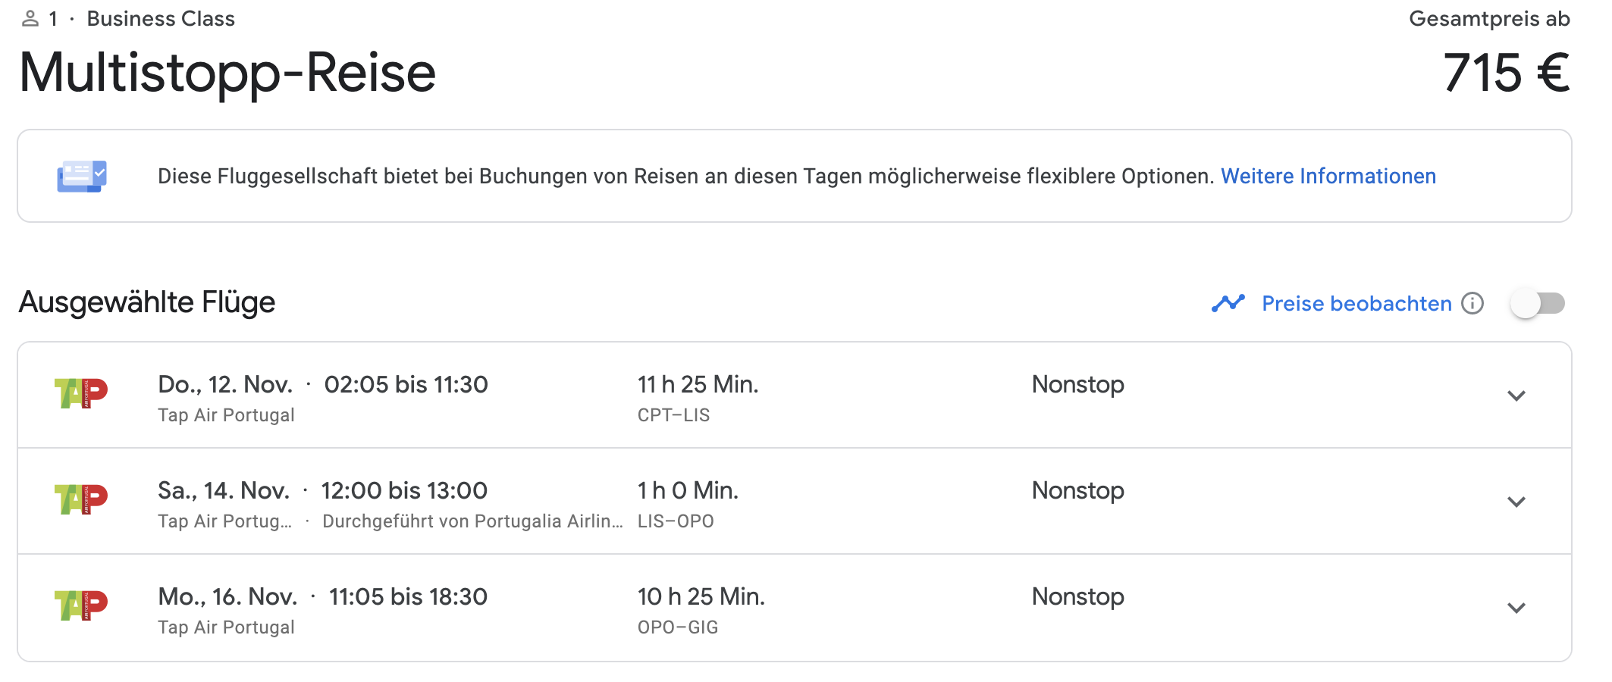Click the passenger count person icon

pos(30,19)
